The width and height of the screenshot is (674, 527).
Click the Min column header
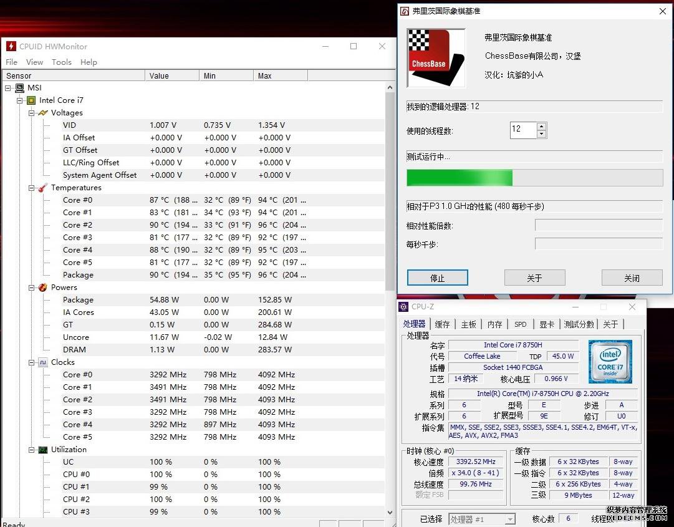coord(226,75)
